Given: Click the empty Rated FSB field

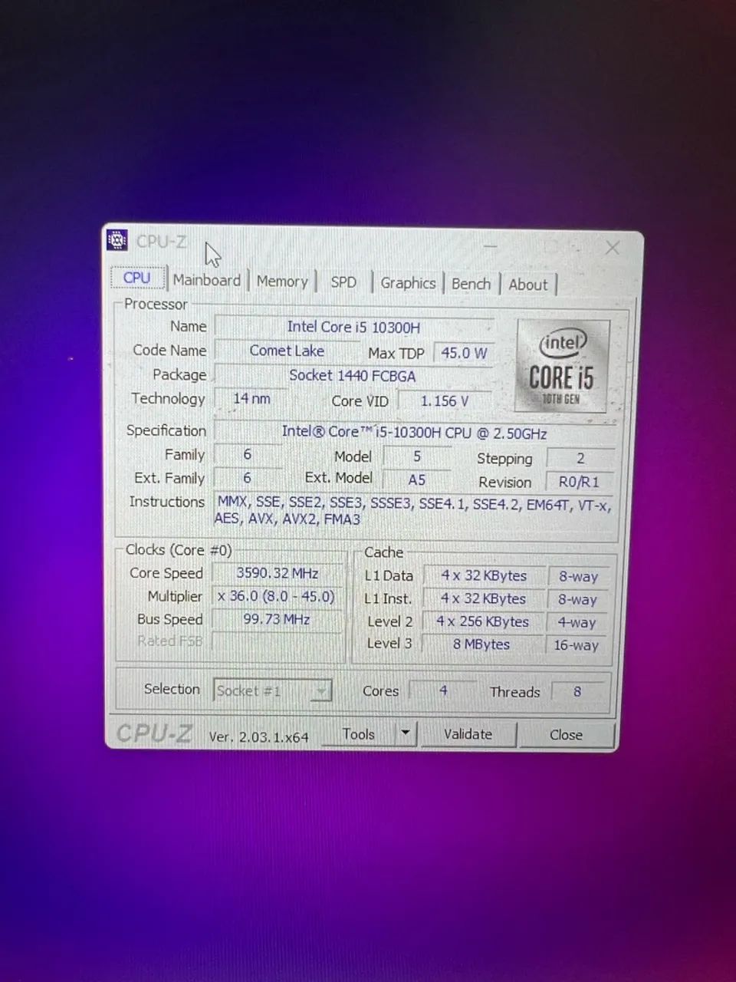Looking at the screenshot, I should [x=277, y=641].
